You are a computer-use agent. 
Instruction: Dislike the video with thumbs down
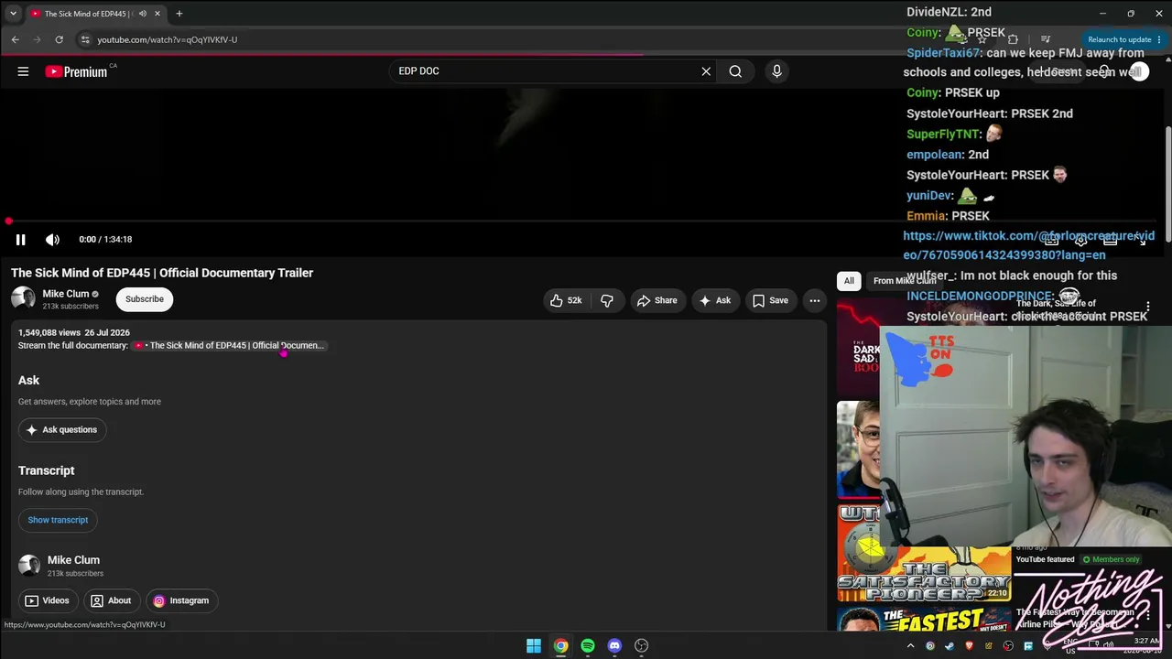point(606,300)
